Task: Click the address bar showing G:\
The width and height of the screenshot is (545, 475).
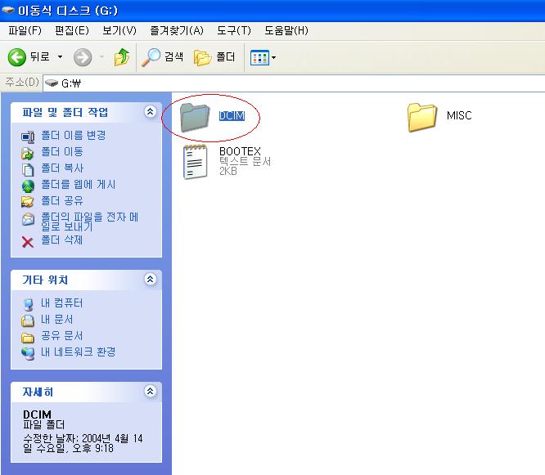Action: coord(294,83)
